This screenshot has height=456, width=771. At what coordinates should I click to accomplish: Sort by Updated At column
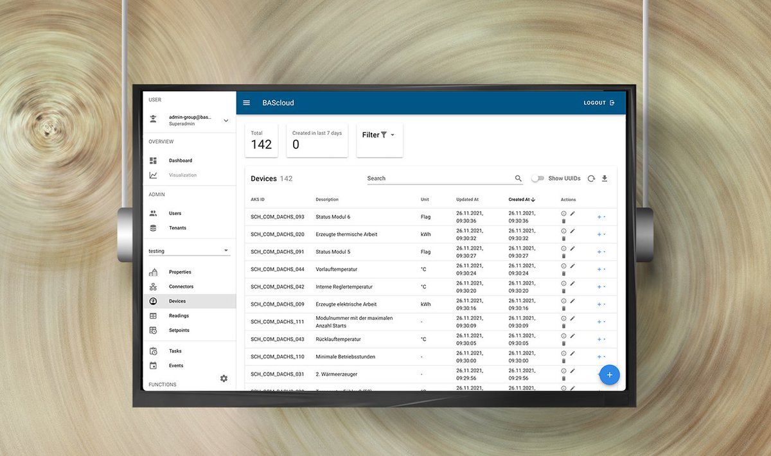coord(467,200)
